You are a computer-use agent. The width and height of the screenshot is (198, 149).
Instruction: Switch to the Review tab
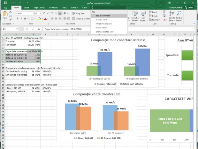tap(74, 8)
